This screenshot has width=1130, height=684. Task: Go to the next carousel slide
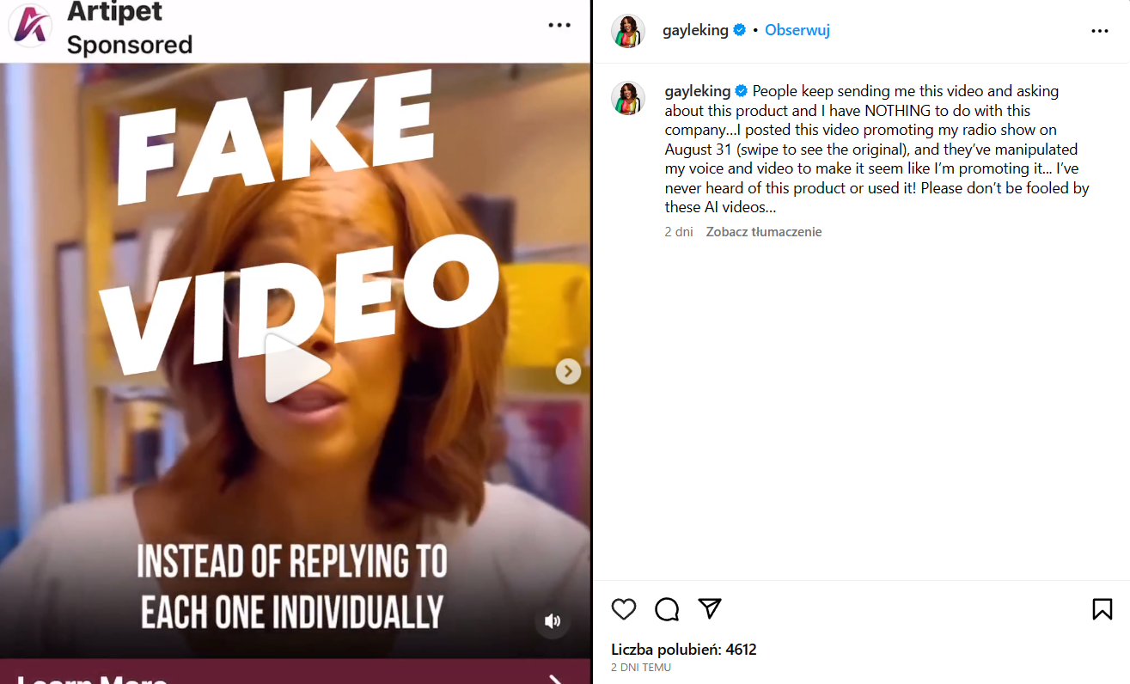pos(568,371)
